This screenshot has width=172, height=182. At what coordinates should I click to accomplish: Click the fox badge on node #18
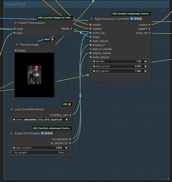pos(69,104)
